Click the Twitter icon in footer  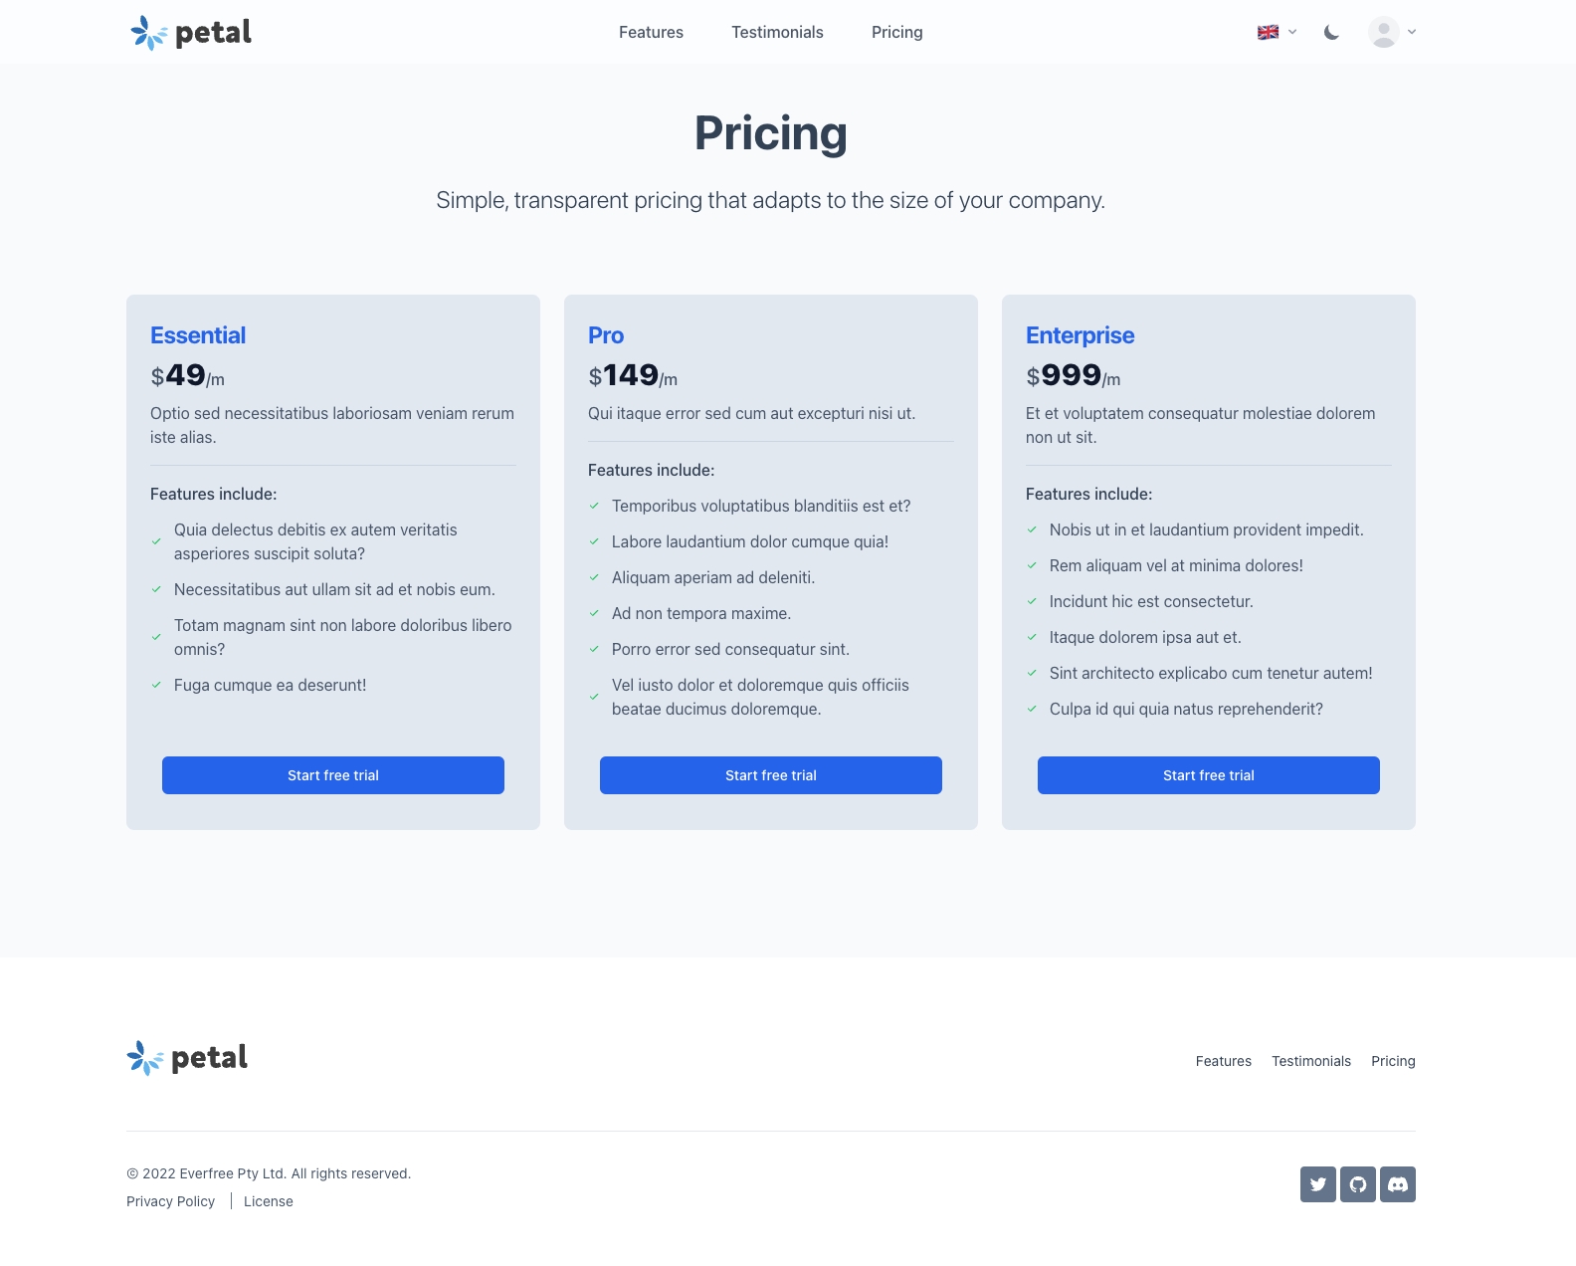(1318, 1184)
